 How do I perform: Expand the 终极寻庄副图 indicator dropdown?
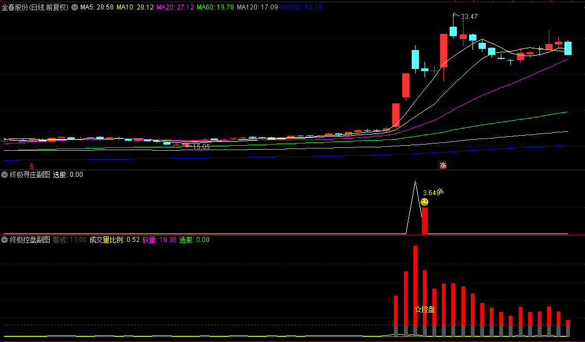(4, 175)
